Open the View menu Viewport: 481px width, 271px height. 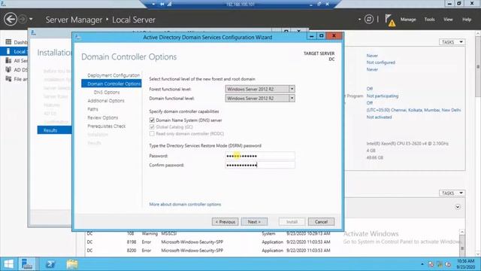pyautogui.click(x=448, y=20)
